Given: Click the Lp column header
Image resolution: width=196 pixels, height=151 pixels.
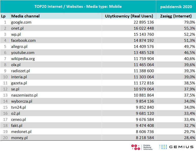Looking at the screenshot, I should tap(3, 16).
